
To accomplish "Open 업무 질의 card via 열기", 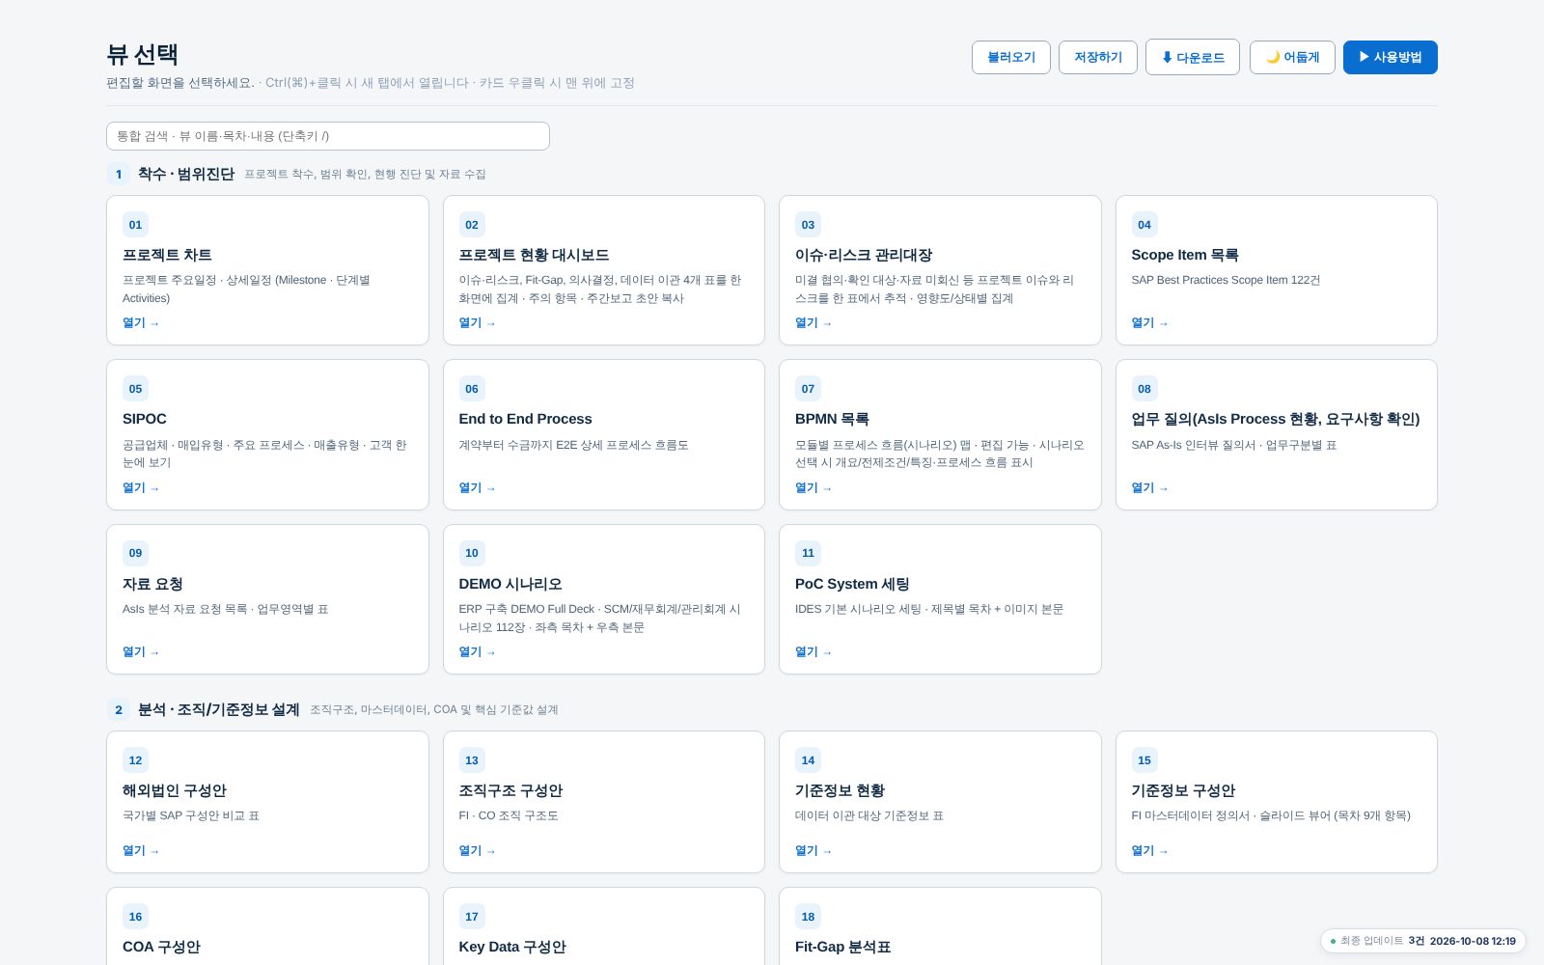I will click(1149, 488).
